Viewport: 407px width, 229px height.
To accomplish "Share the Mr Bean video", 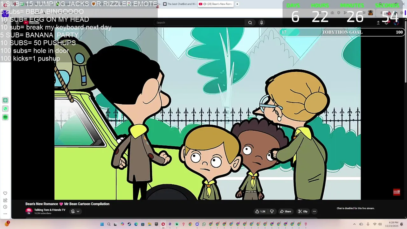I will (x=286, y=212).
